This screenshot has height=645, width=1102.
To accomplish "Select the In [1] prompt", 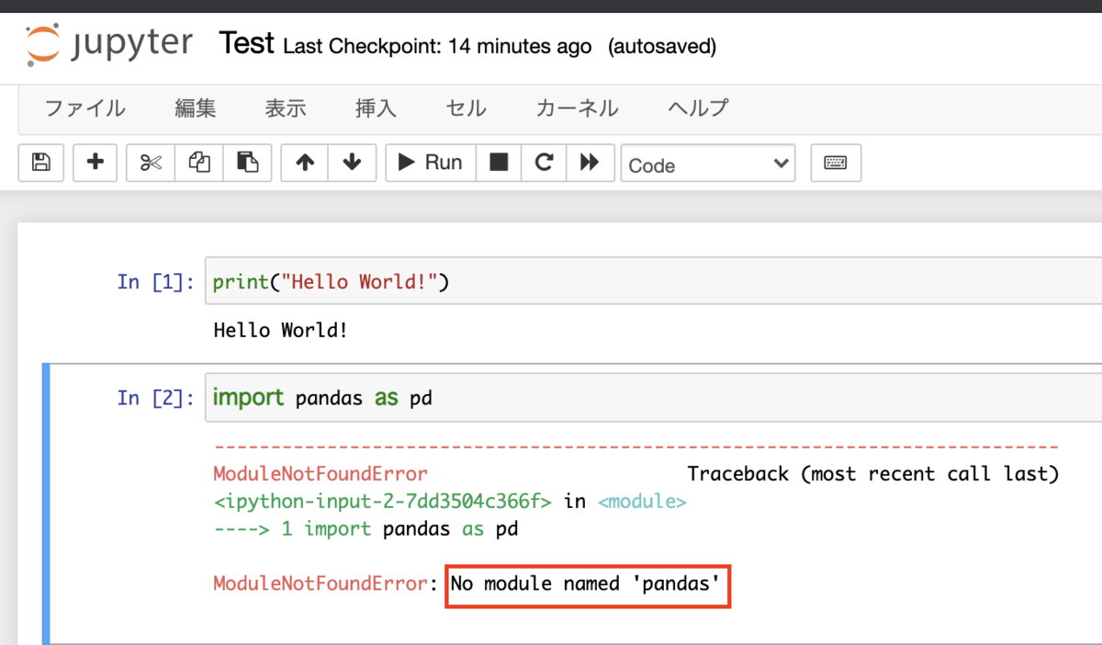I will (x=156, y=282).
